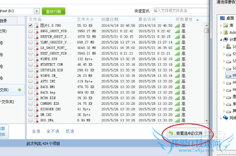236x156 pixels.
Task: Click file list scrollbar up arrow
Action: [206, 25]
